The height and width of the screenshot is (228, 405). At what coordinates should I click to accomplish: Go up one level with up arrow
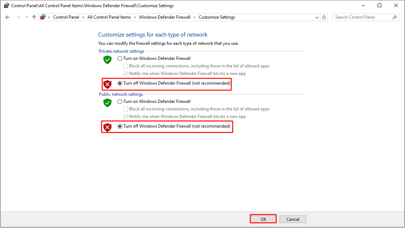(x=34, y=17)
